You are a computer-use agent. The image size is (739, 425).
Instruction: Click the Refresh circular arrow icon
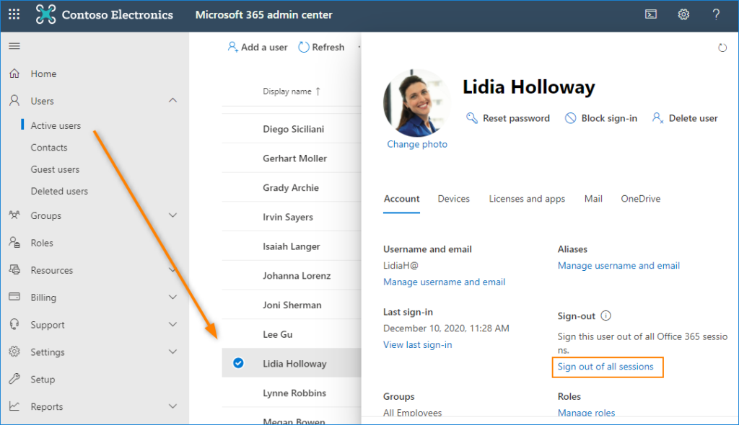(x=304, y=47)
